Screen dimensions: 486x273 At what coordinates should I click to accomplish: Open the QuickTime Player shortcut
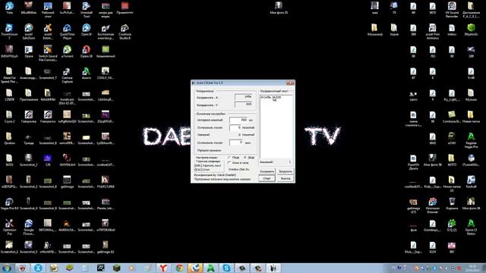pos(67,31)
